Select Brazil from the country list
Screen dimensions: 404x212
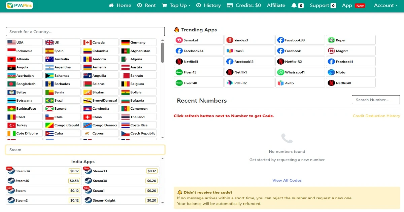62,100
